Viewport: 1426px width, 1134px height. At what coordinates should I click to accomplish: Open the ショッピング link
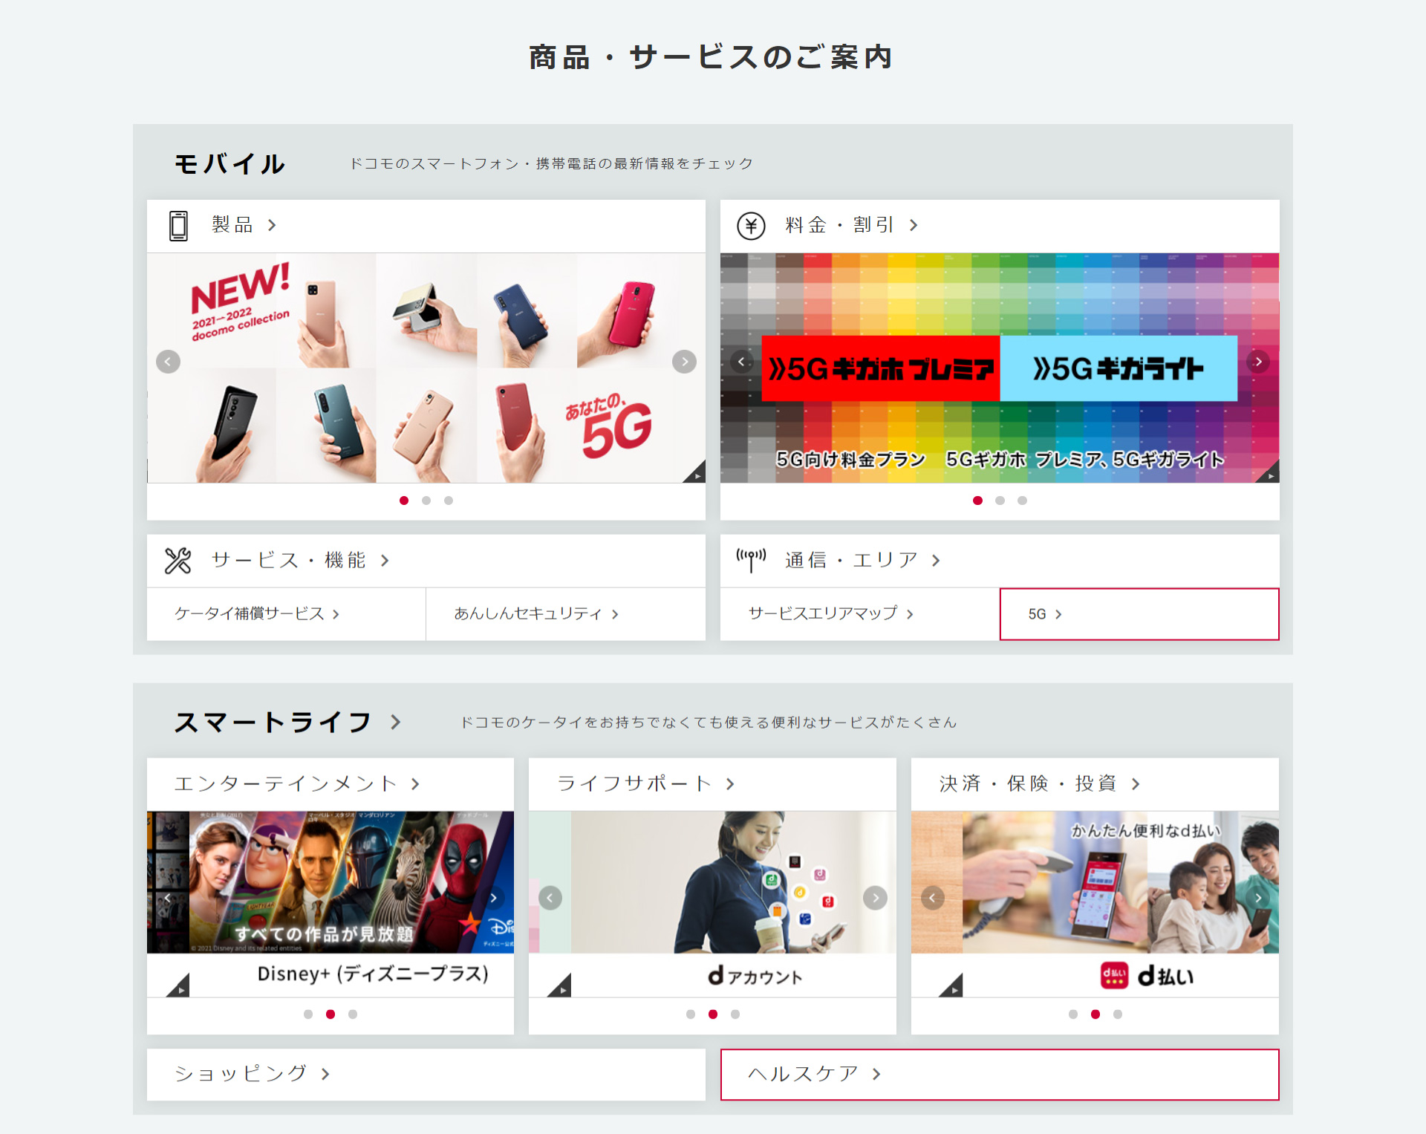tap(426, 1075)
